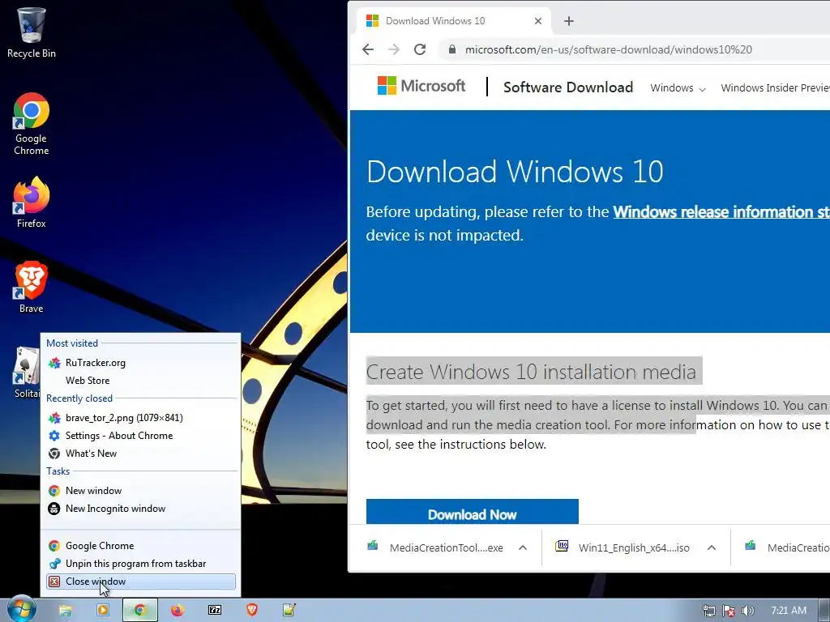Open the Firefox desktop shortcut
This screenshot has width=830, height=622.
click(32, 202)
